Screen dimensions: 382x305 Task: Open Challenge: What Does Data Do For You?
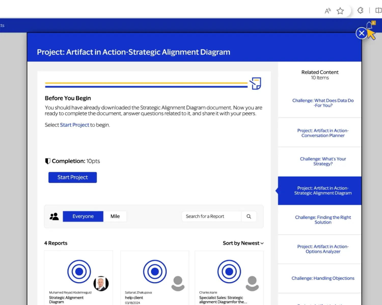coord(323,103)
